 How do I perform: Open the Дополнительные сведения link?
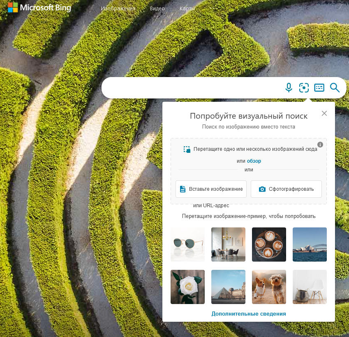248,314
